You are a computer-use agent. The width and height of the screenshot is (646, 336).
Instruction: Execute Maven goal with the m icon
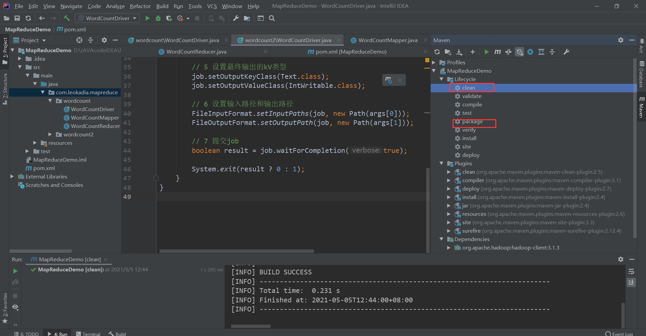coord(498,52)
